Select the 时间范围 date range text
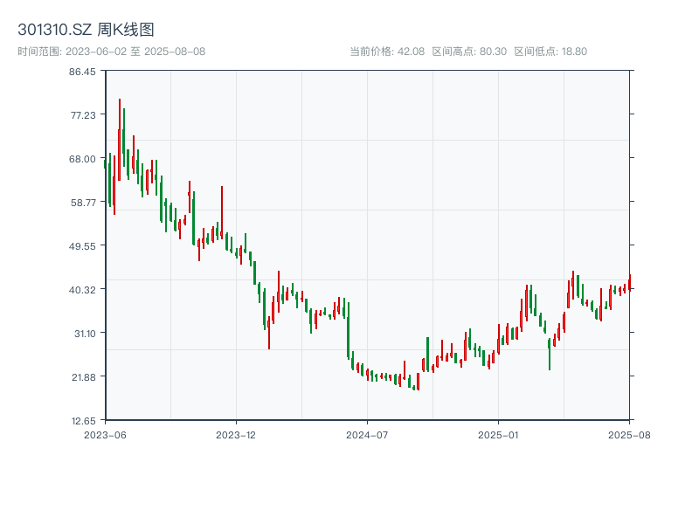This screenshot has width=699, height=524. coord(111,52)
